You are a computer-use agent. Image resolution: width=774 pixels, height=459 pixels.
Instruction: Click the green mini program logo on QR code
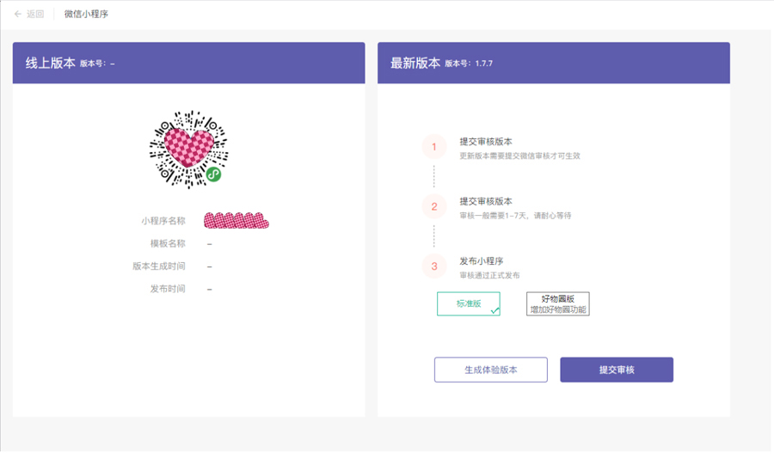click(x=213, y=174)
